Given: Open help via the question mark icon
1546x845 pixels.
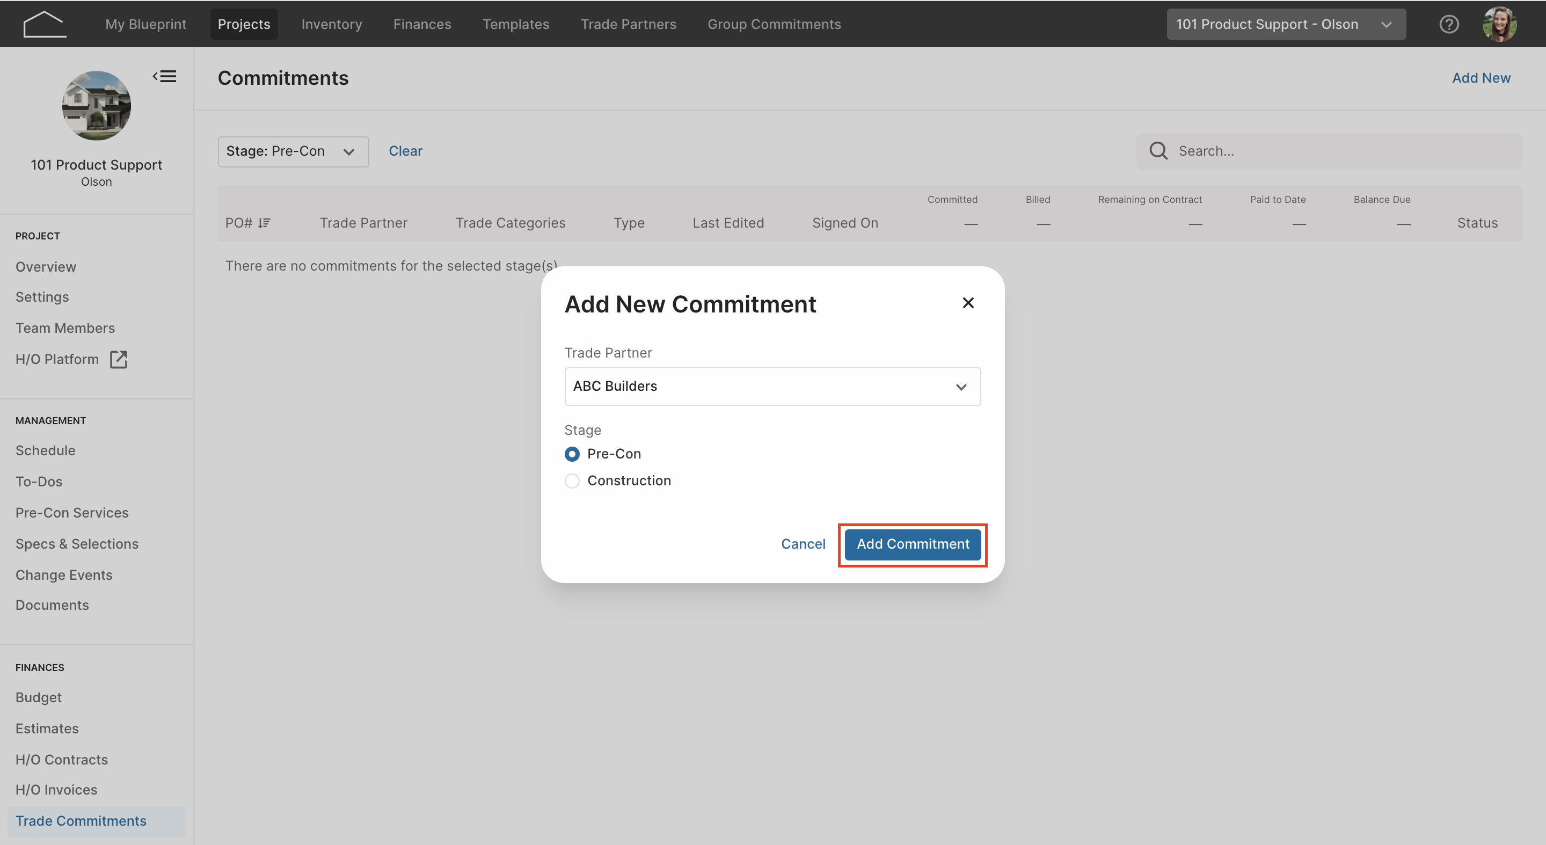Looking at the screenshot, I should coord(1449,24).
